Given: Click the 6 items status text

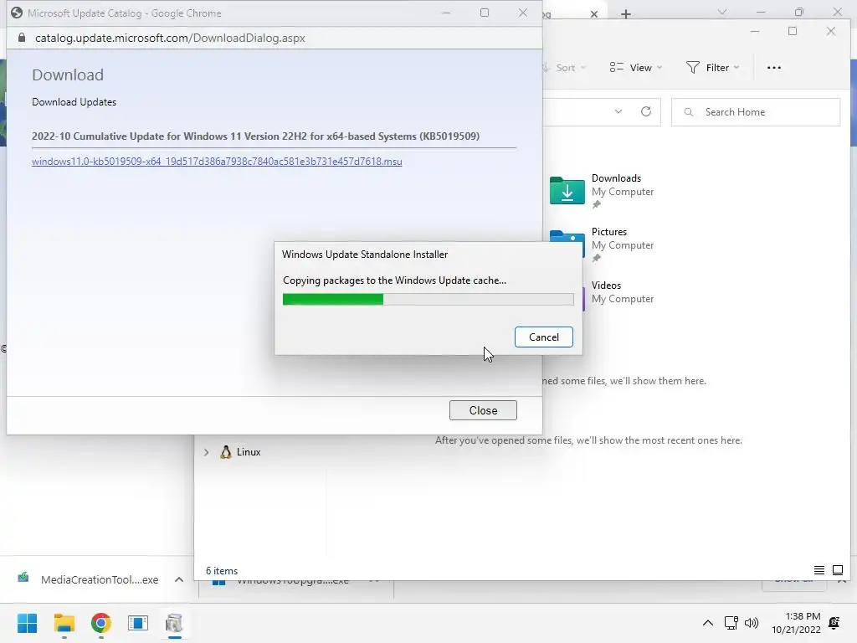Looking at the screenshot, I should coord(221,571).
